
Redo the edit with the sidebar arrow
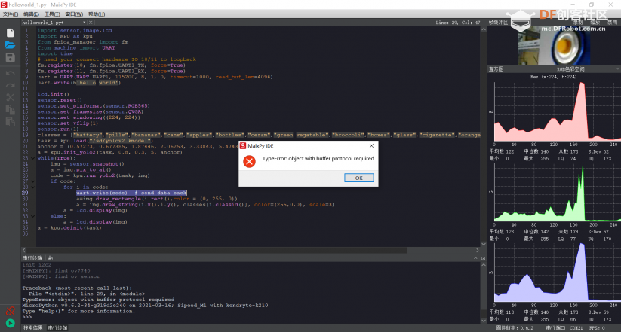pyautogui.click(x=11, y=85)
